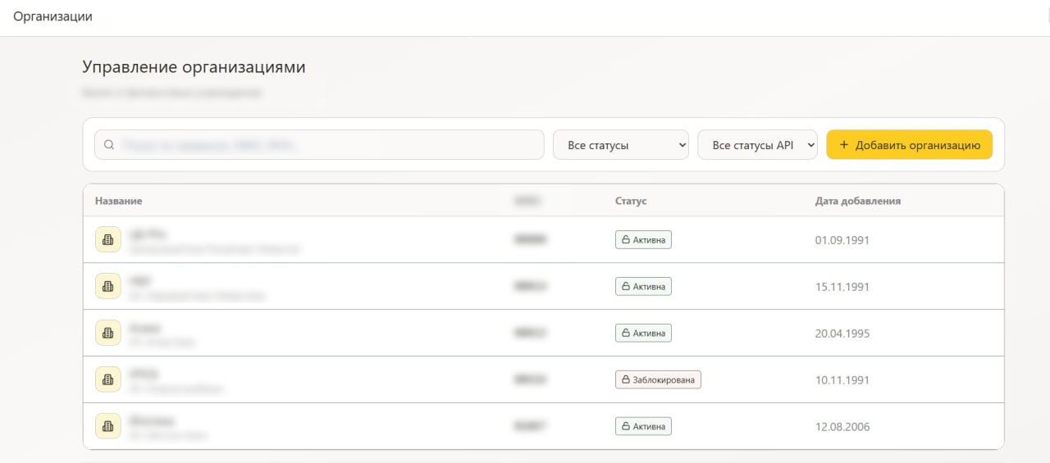
Task: Click the Заблокирована status badge
Action: (x=658, y=380)
